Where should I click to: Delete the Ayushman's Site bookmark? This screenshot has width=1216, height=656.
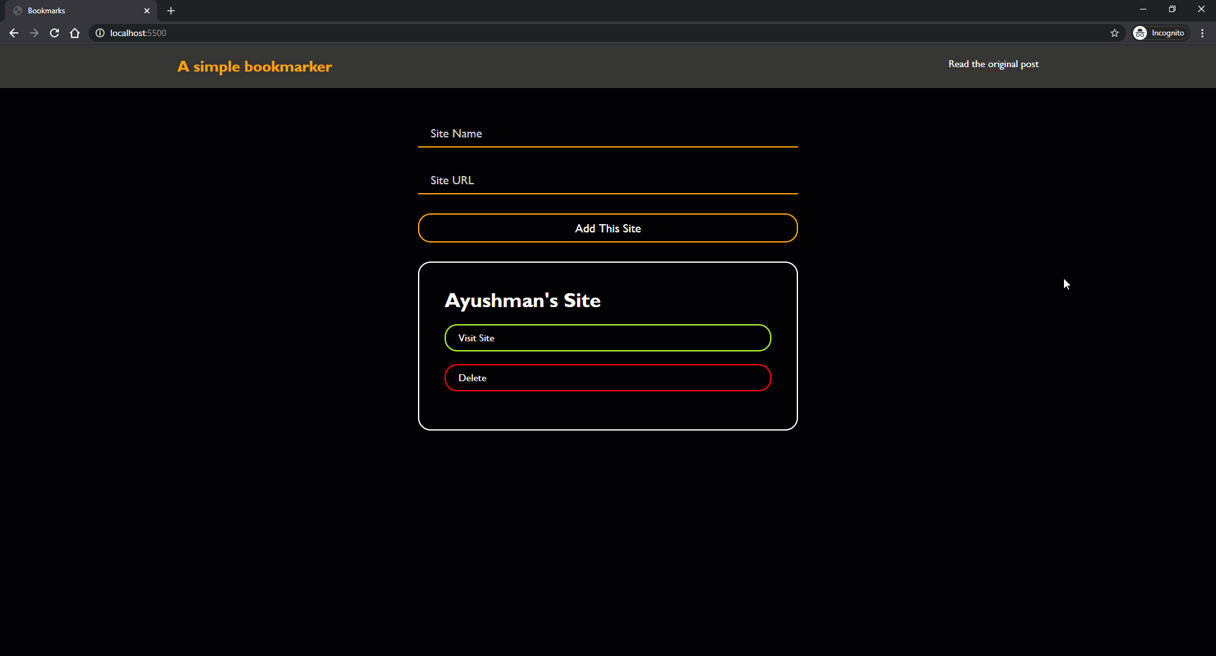(608, 378)
